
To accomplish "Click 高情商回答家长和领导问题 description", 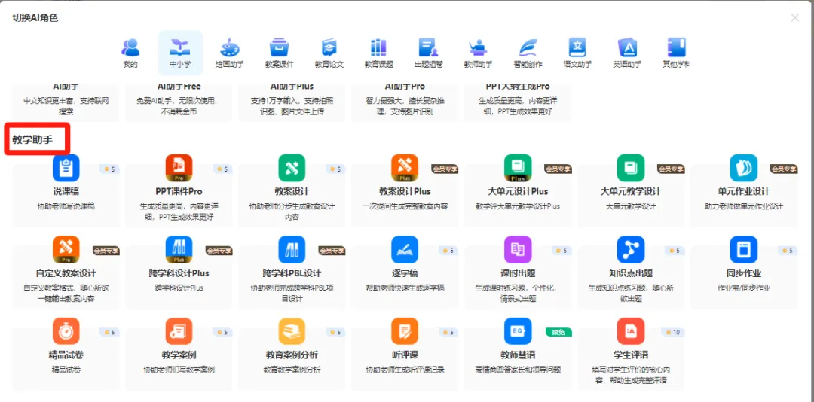I will tap(518, 370).
